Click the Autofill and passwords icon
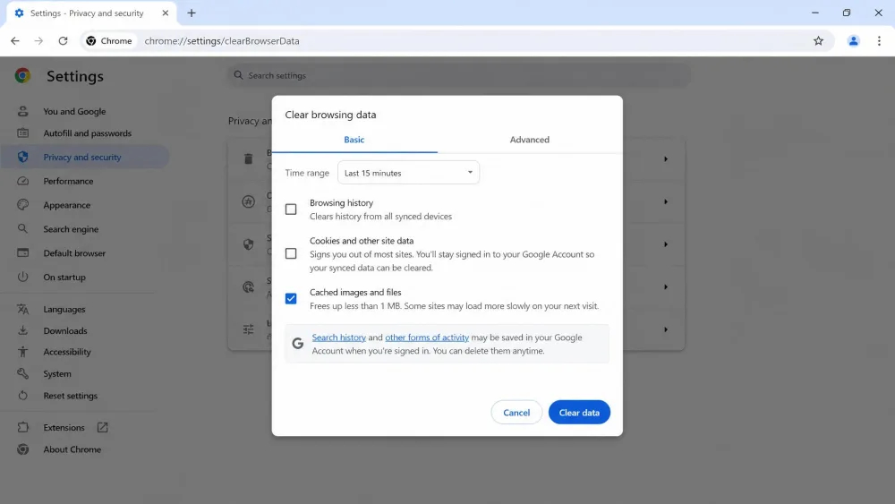This screenshot has width=895, height=504. click(23, 133)
